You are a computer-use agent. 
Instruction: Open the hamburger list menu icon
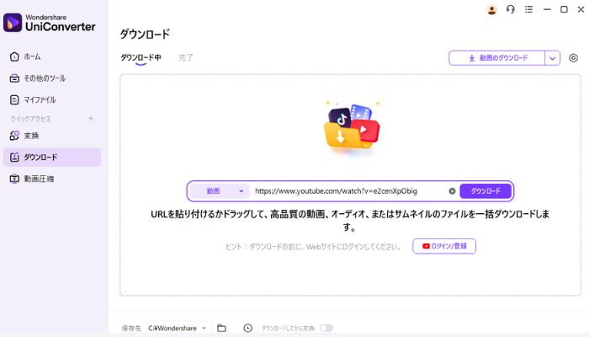(528, 10)
